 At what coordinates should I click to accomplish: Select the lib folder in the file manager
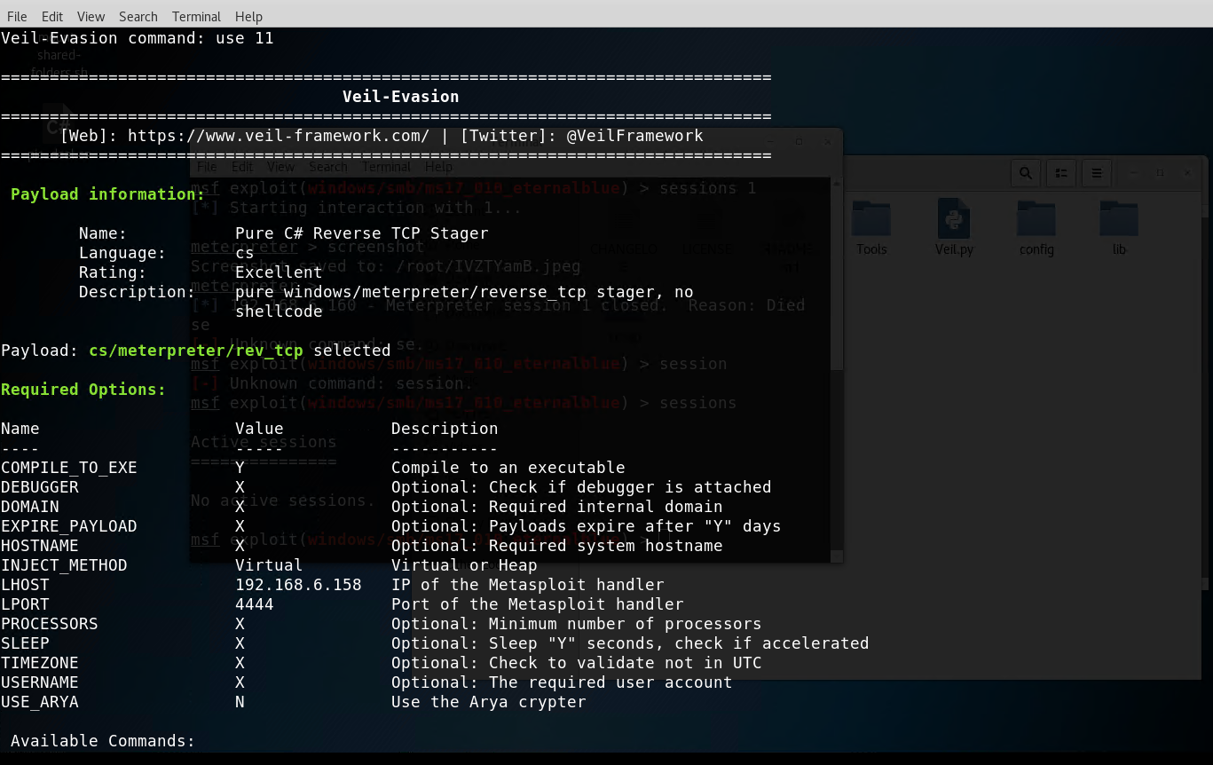coord(1119,227)
